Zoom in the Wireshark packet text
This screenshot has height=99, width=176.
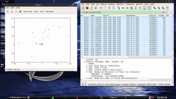tap(155, 8)
